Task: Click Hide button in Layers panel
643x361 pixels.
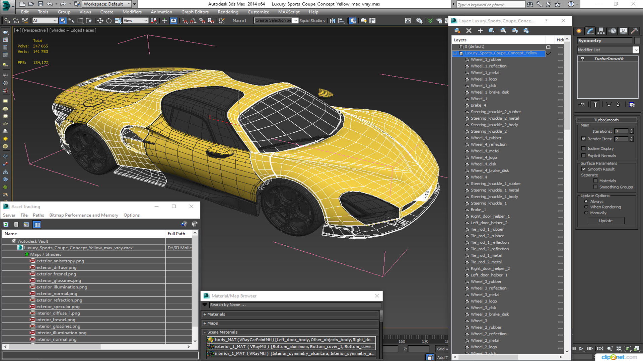Action: pos(560,39)
